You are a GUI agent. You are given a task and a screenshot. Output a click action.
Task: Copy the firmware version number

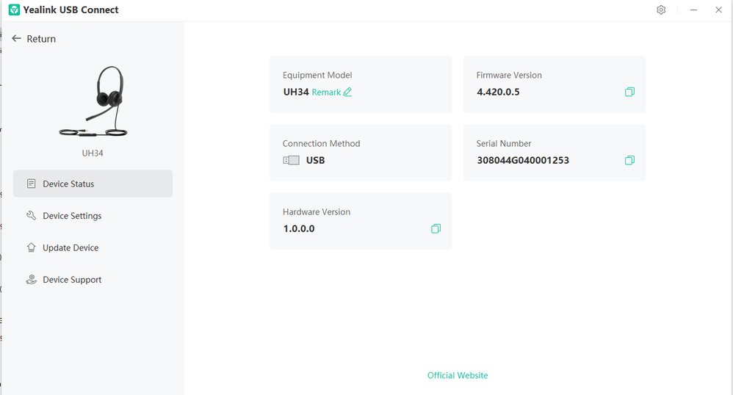click(x=629, y=93)
